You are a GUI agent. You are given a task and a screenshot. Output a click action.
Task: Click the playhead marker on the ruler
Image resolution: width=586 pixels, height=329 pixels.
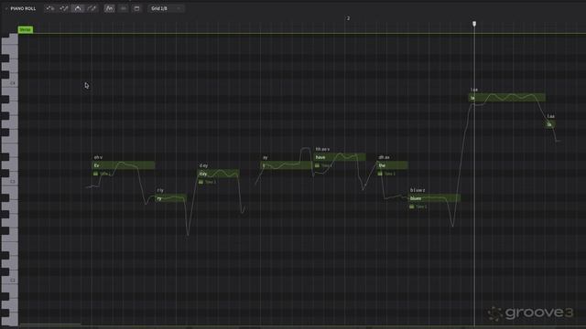coord(474,24)
